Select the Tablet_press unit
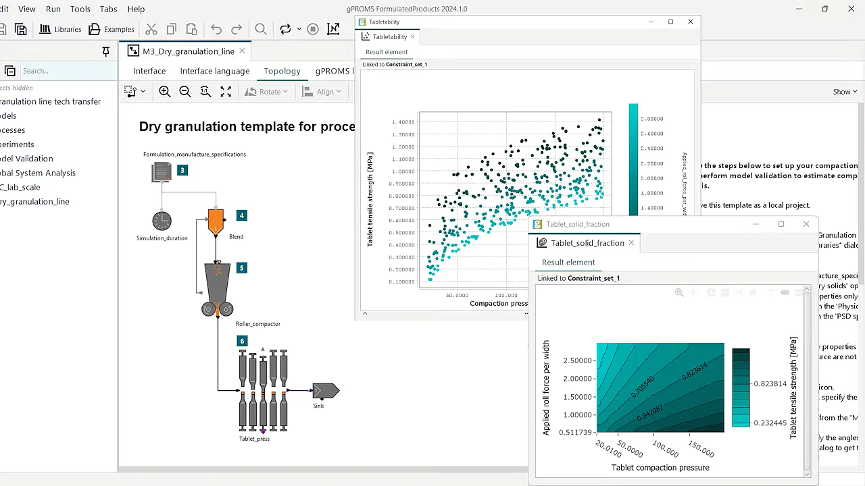Image resolution: width=865 pixels, height=486 pixels. click(x=264, y=389)
